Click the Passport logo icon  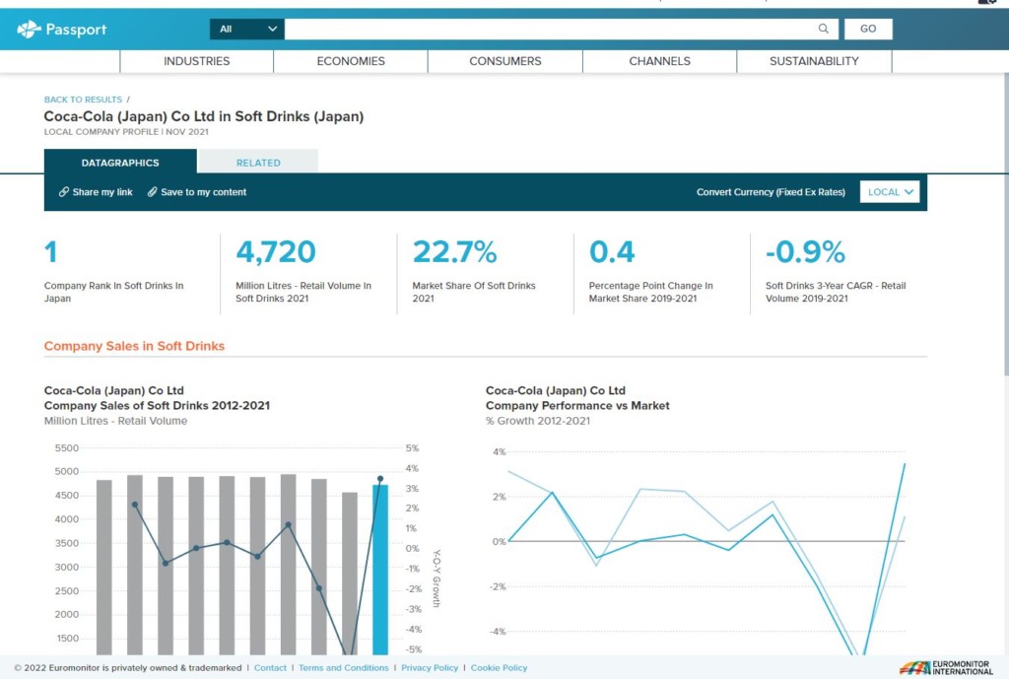click(29, 30)
